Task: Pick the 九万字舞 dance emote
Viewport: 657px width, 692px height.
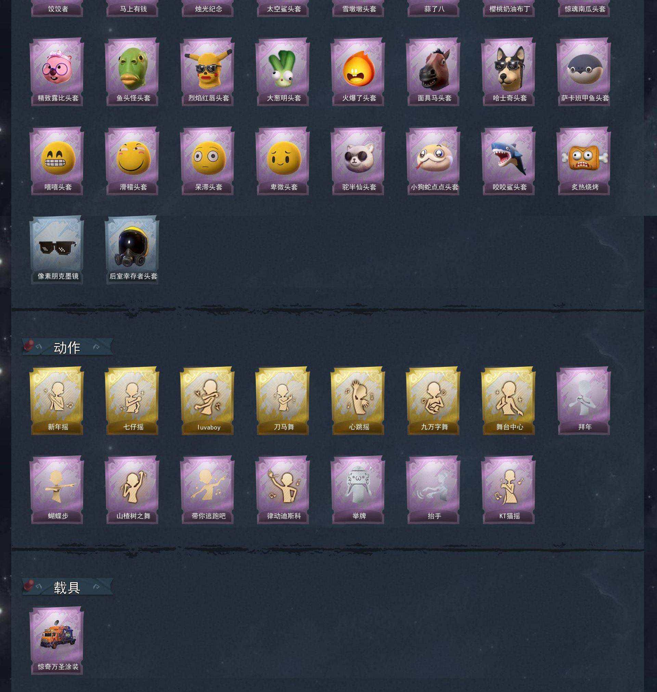Action: pos(433,401)
